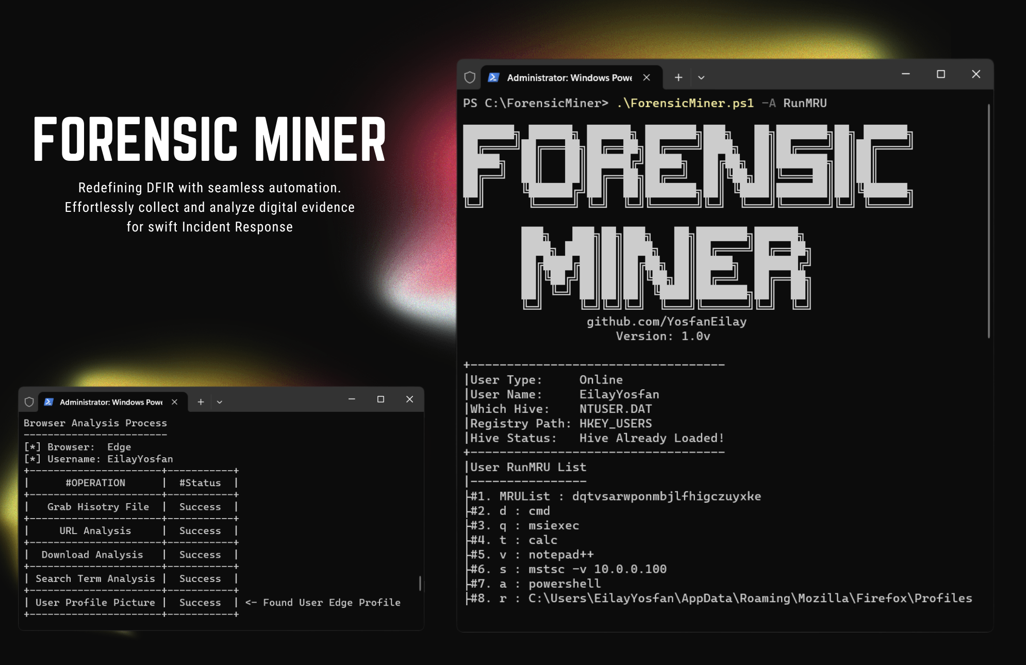Click the scrollbar in the RunMRU terminal window
This screenshot has height=665, width=1026.
tap(989, 221)
